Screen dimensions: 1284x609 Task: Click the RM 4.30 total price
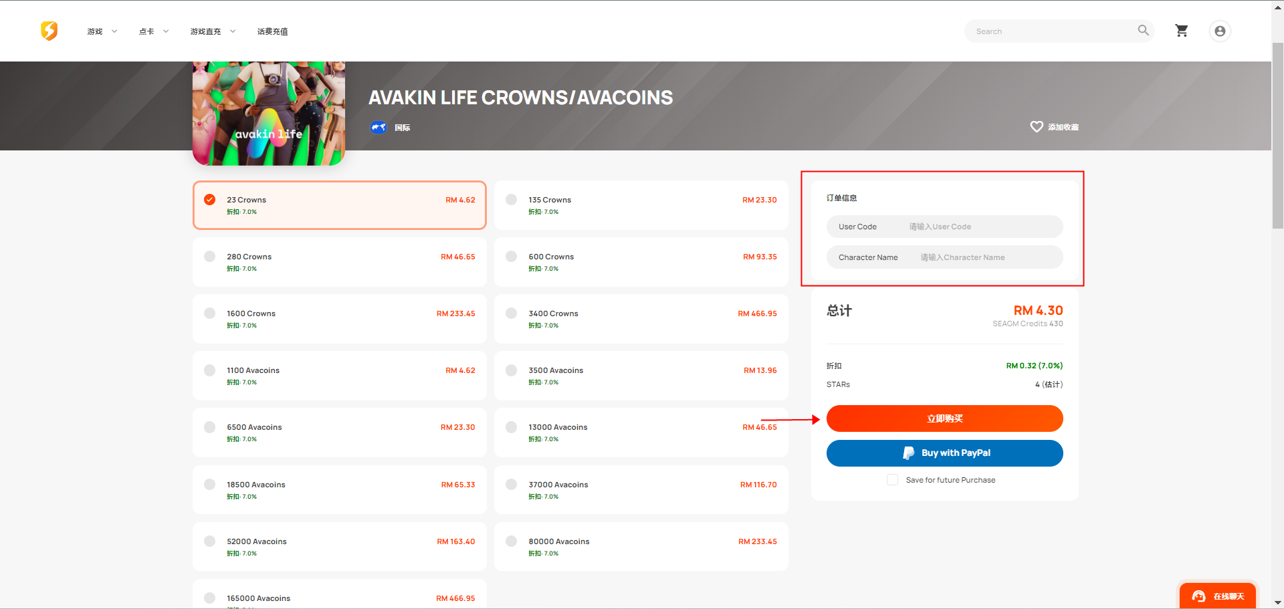pos(1038,310)
